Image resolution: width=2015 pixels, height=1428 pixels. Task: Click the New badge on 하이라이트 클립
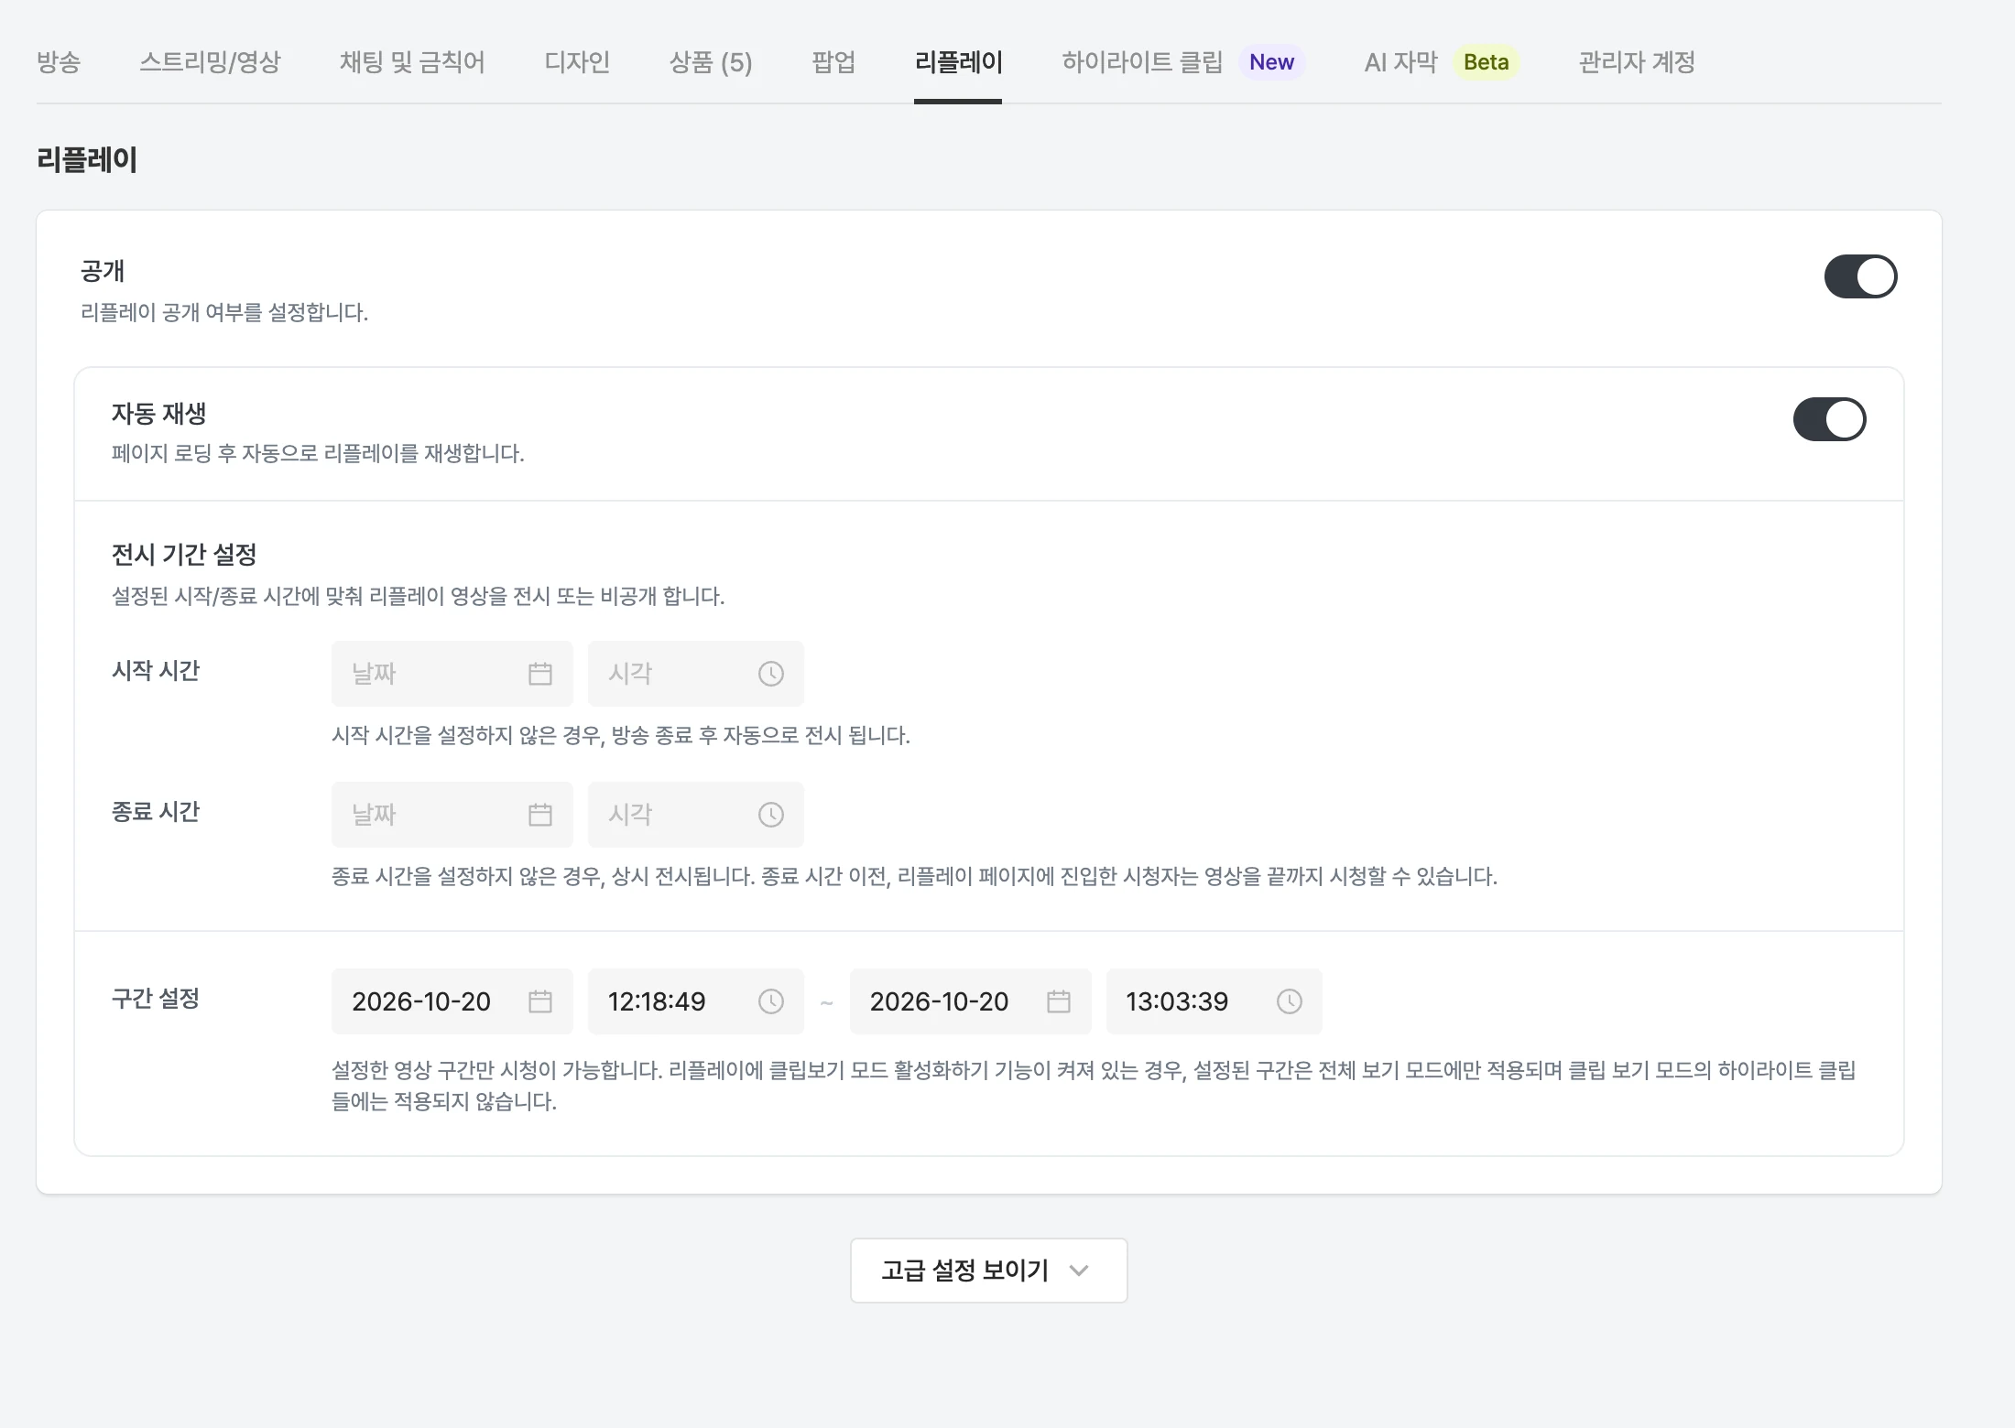tap(1271, 62)
